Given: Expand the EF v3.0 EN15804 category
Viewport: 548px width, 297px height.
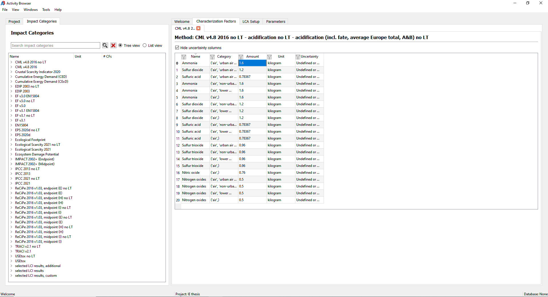Looking at the screenshot, I should pyautogui.click(x=11, y=96).
